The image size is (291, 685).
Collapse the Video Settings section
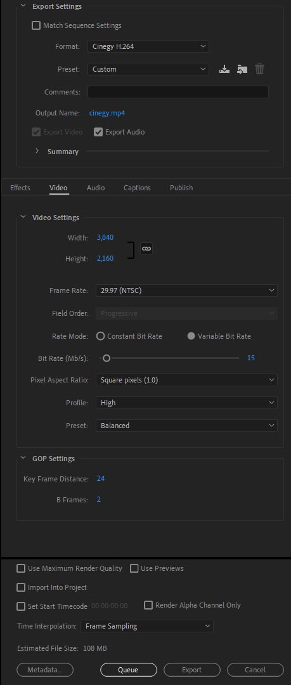23,217
